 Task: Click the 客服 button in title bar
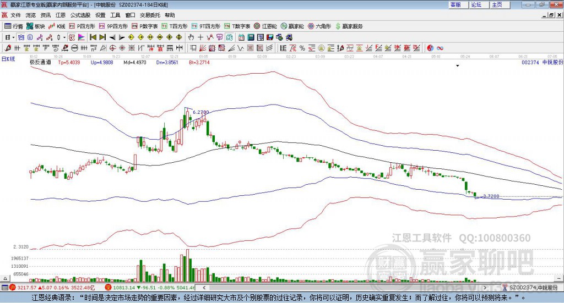point(459,4)
